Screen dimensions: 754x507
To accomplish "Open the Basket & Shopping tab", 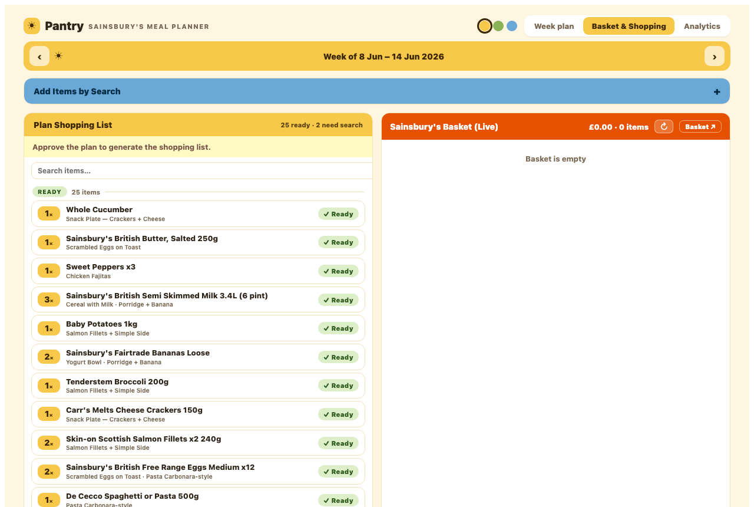I will 629,26.
